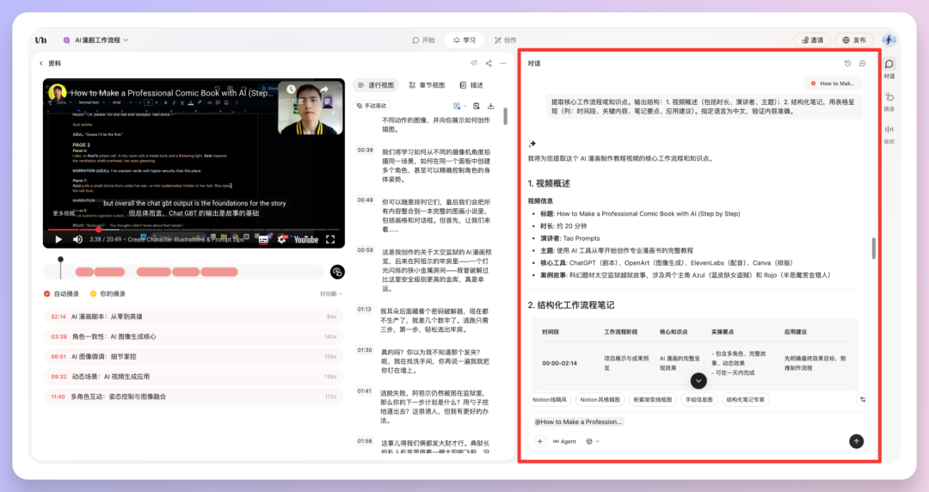Open the 收听 audio panel icon
This screenshot has height=492, width=929.
point(889,133)
